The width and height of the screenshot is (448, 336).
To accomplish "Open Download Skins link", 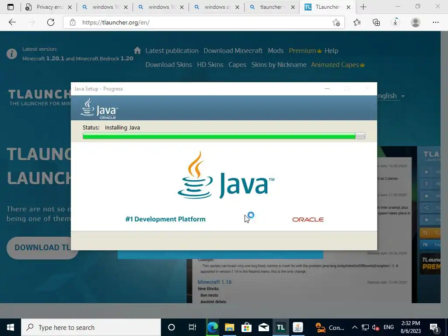I will pyautogui.click(x=168, y=65).
